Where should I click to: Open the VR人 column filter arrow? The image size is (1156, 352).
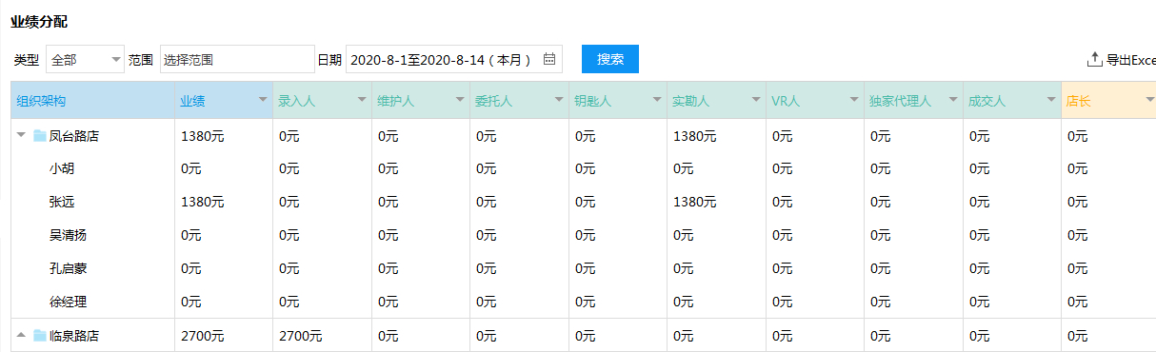pos(854,100)
